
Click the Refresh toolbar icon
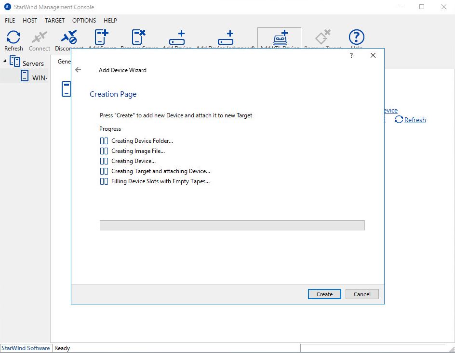(13, 37)
